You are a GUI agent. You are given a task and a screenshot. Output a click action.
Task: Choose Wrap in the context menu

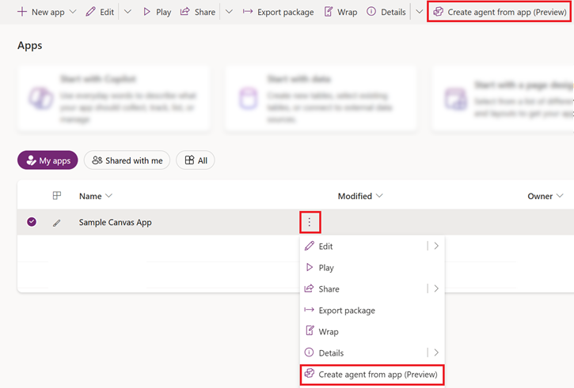tap(372, 332)
